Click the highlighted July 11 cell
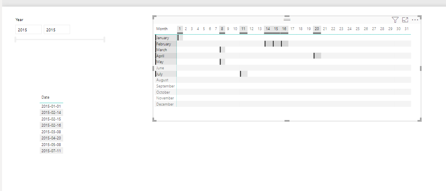Screen dimensions: 446x191 (x=244, y=74)
